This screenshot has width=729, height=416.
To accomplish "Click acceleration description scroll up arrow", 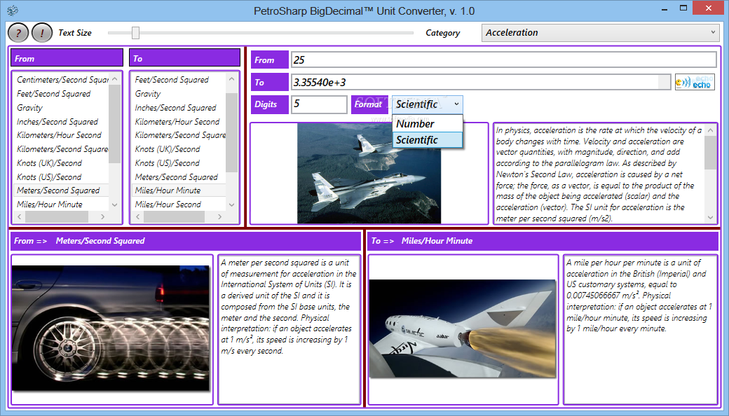I will click(710, 130).
